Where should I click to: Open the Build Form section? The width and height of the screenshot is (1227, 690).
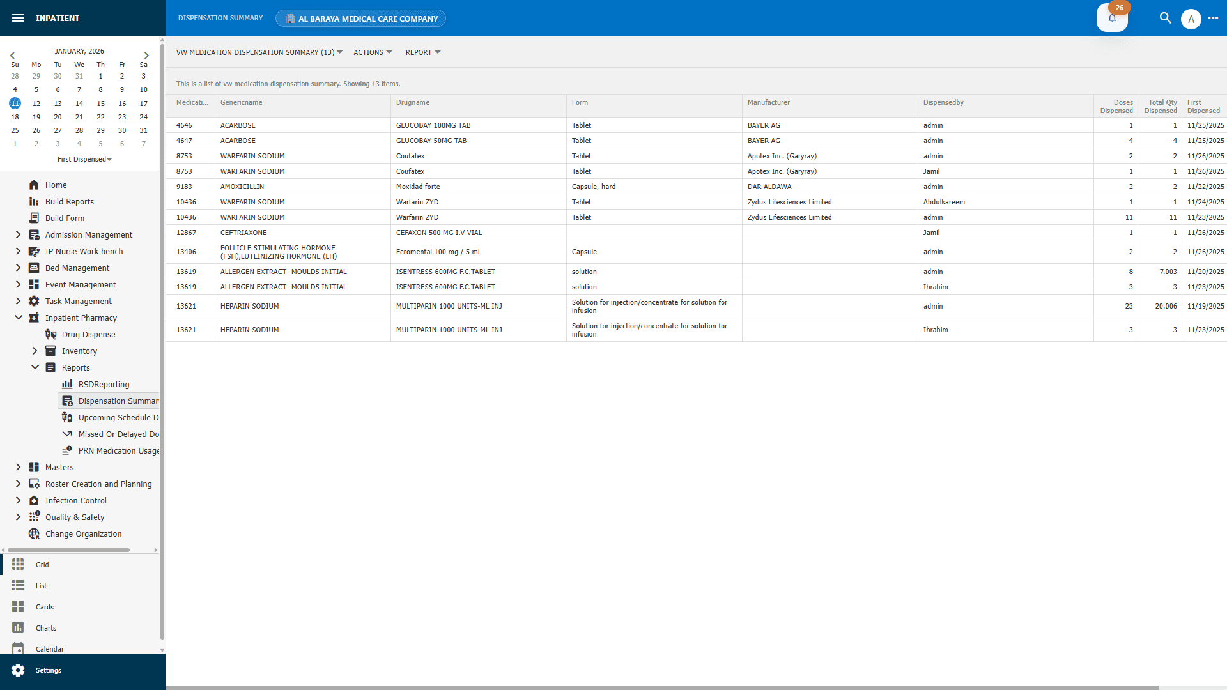[x=64, y=218]
